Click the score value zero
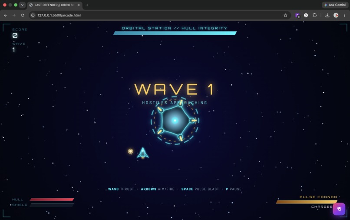 15,36
